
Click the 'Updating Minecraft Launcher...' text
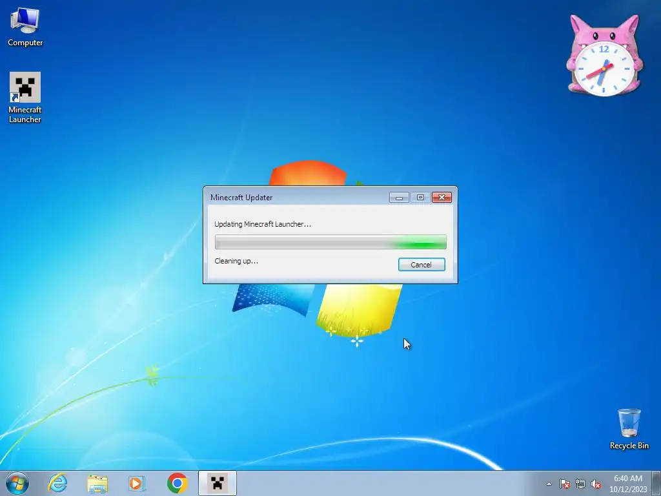tap(263, 224)
